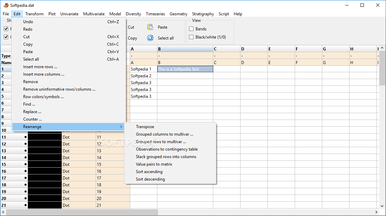Choose Undo from Edit menu
386x216 pixels.
point(69,22)
